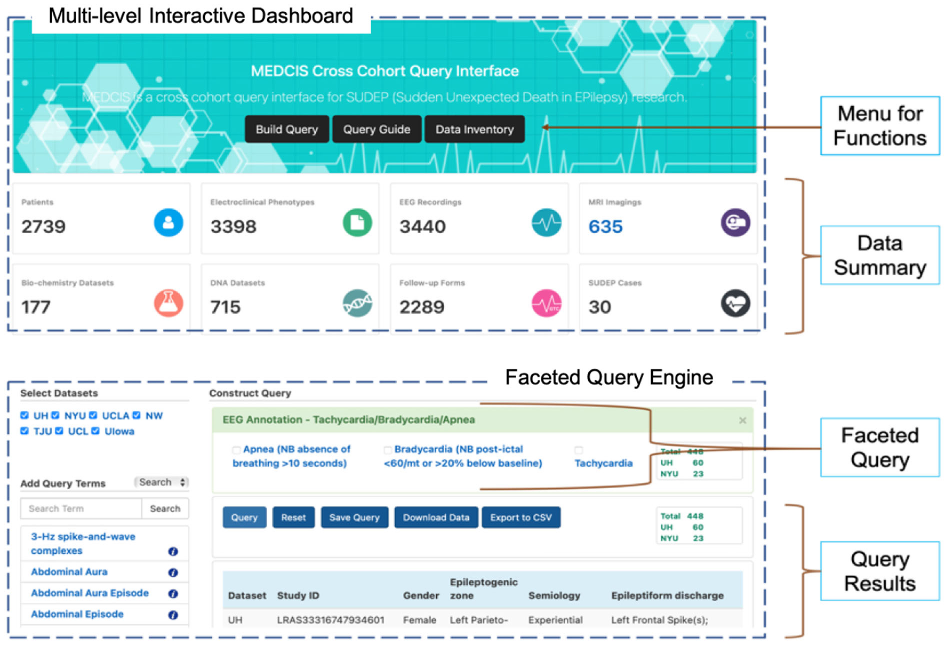Uncheck the UH dataset checkbox

click(25, 415)
